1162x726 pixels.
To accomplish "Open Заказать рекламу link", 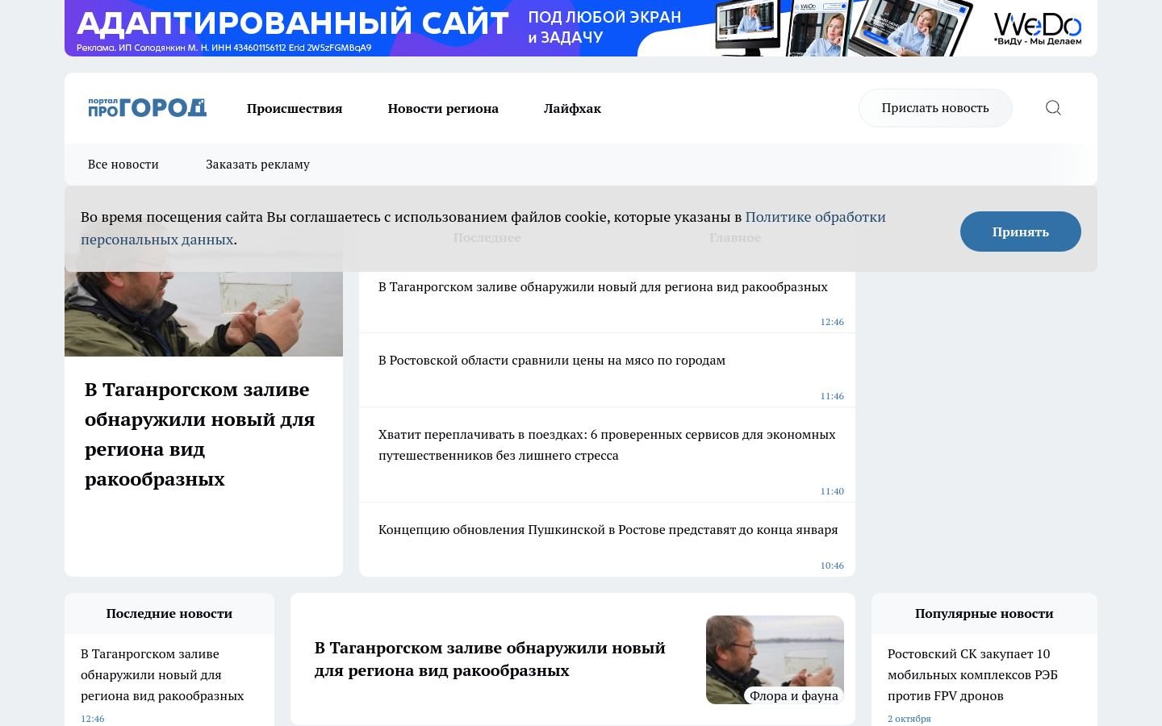I will click(257, 165).
